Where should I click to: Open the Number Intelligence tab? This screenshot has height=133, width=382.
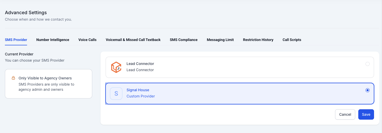pos(53,40)
